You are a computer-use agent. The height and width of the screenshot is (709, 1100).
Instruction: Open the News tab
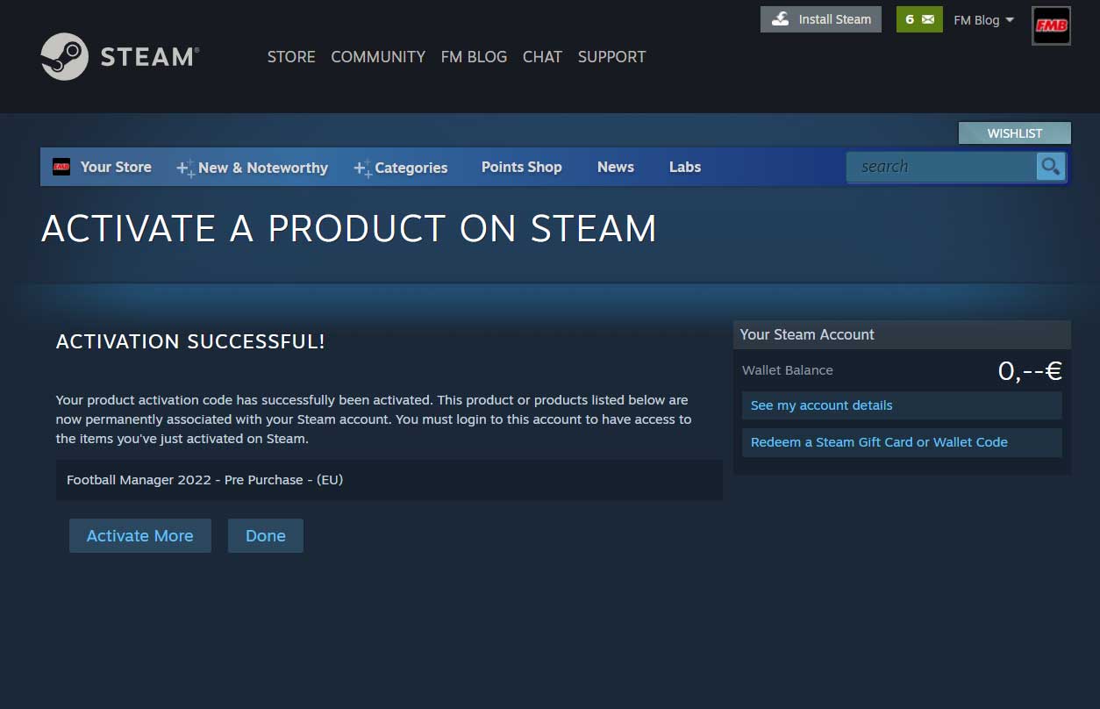pos(616,167)
